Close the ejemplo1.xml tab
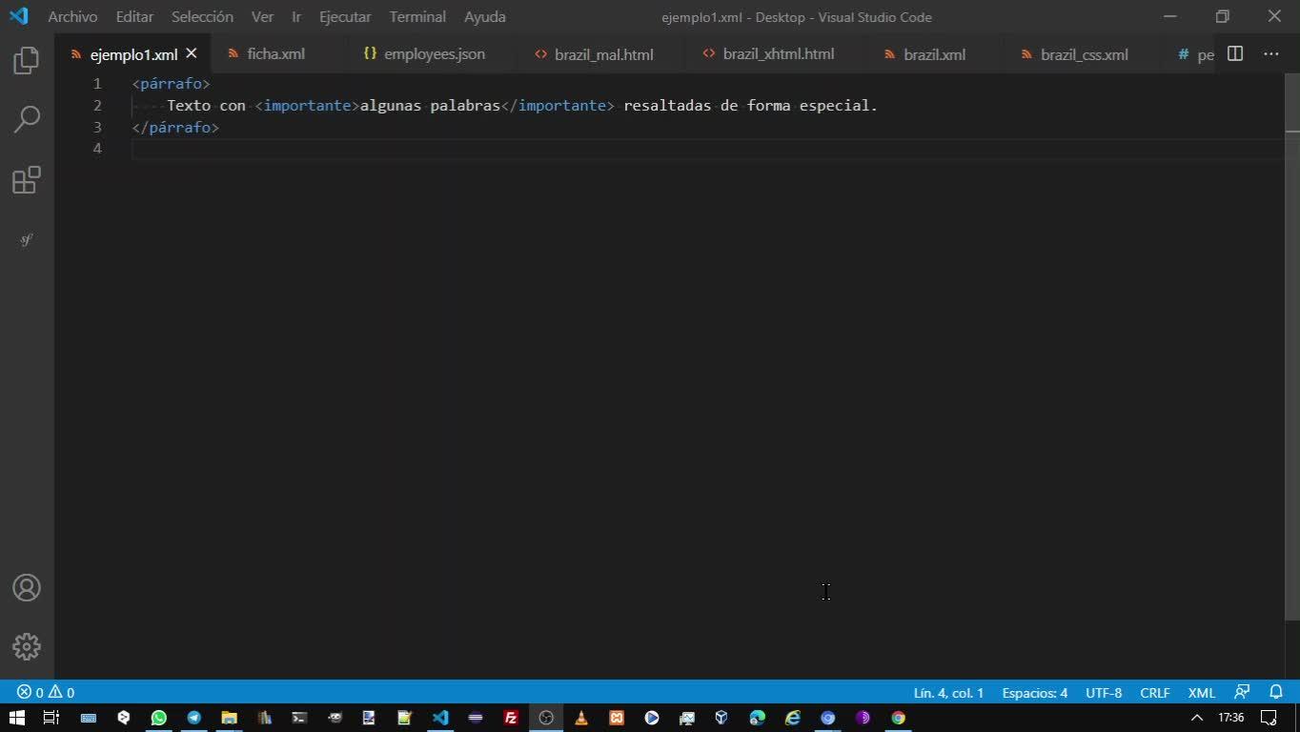 pyautogui.click(x=192, y=54)
